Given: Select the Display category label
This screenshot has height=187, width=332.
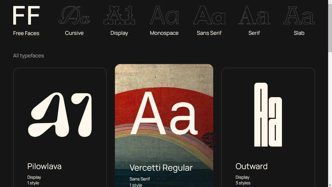Looking at the screenshot, I should [x=119, y=33].
